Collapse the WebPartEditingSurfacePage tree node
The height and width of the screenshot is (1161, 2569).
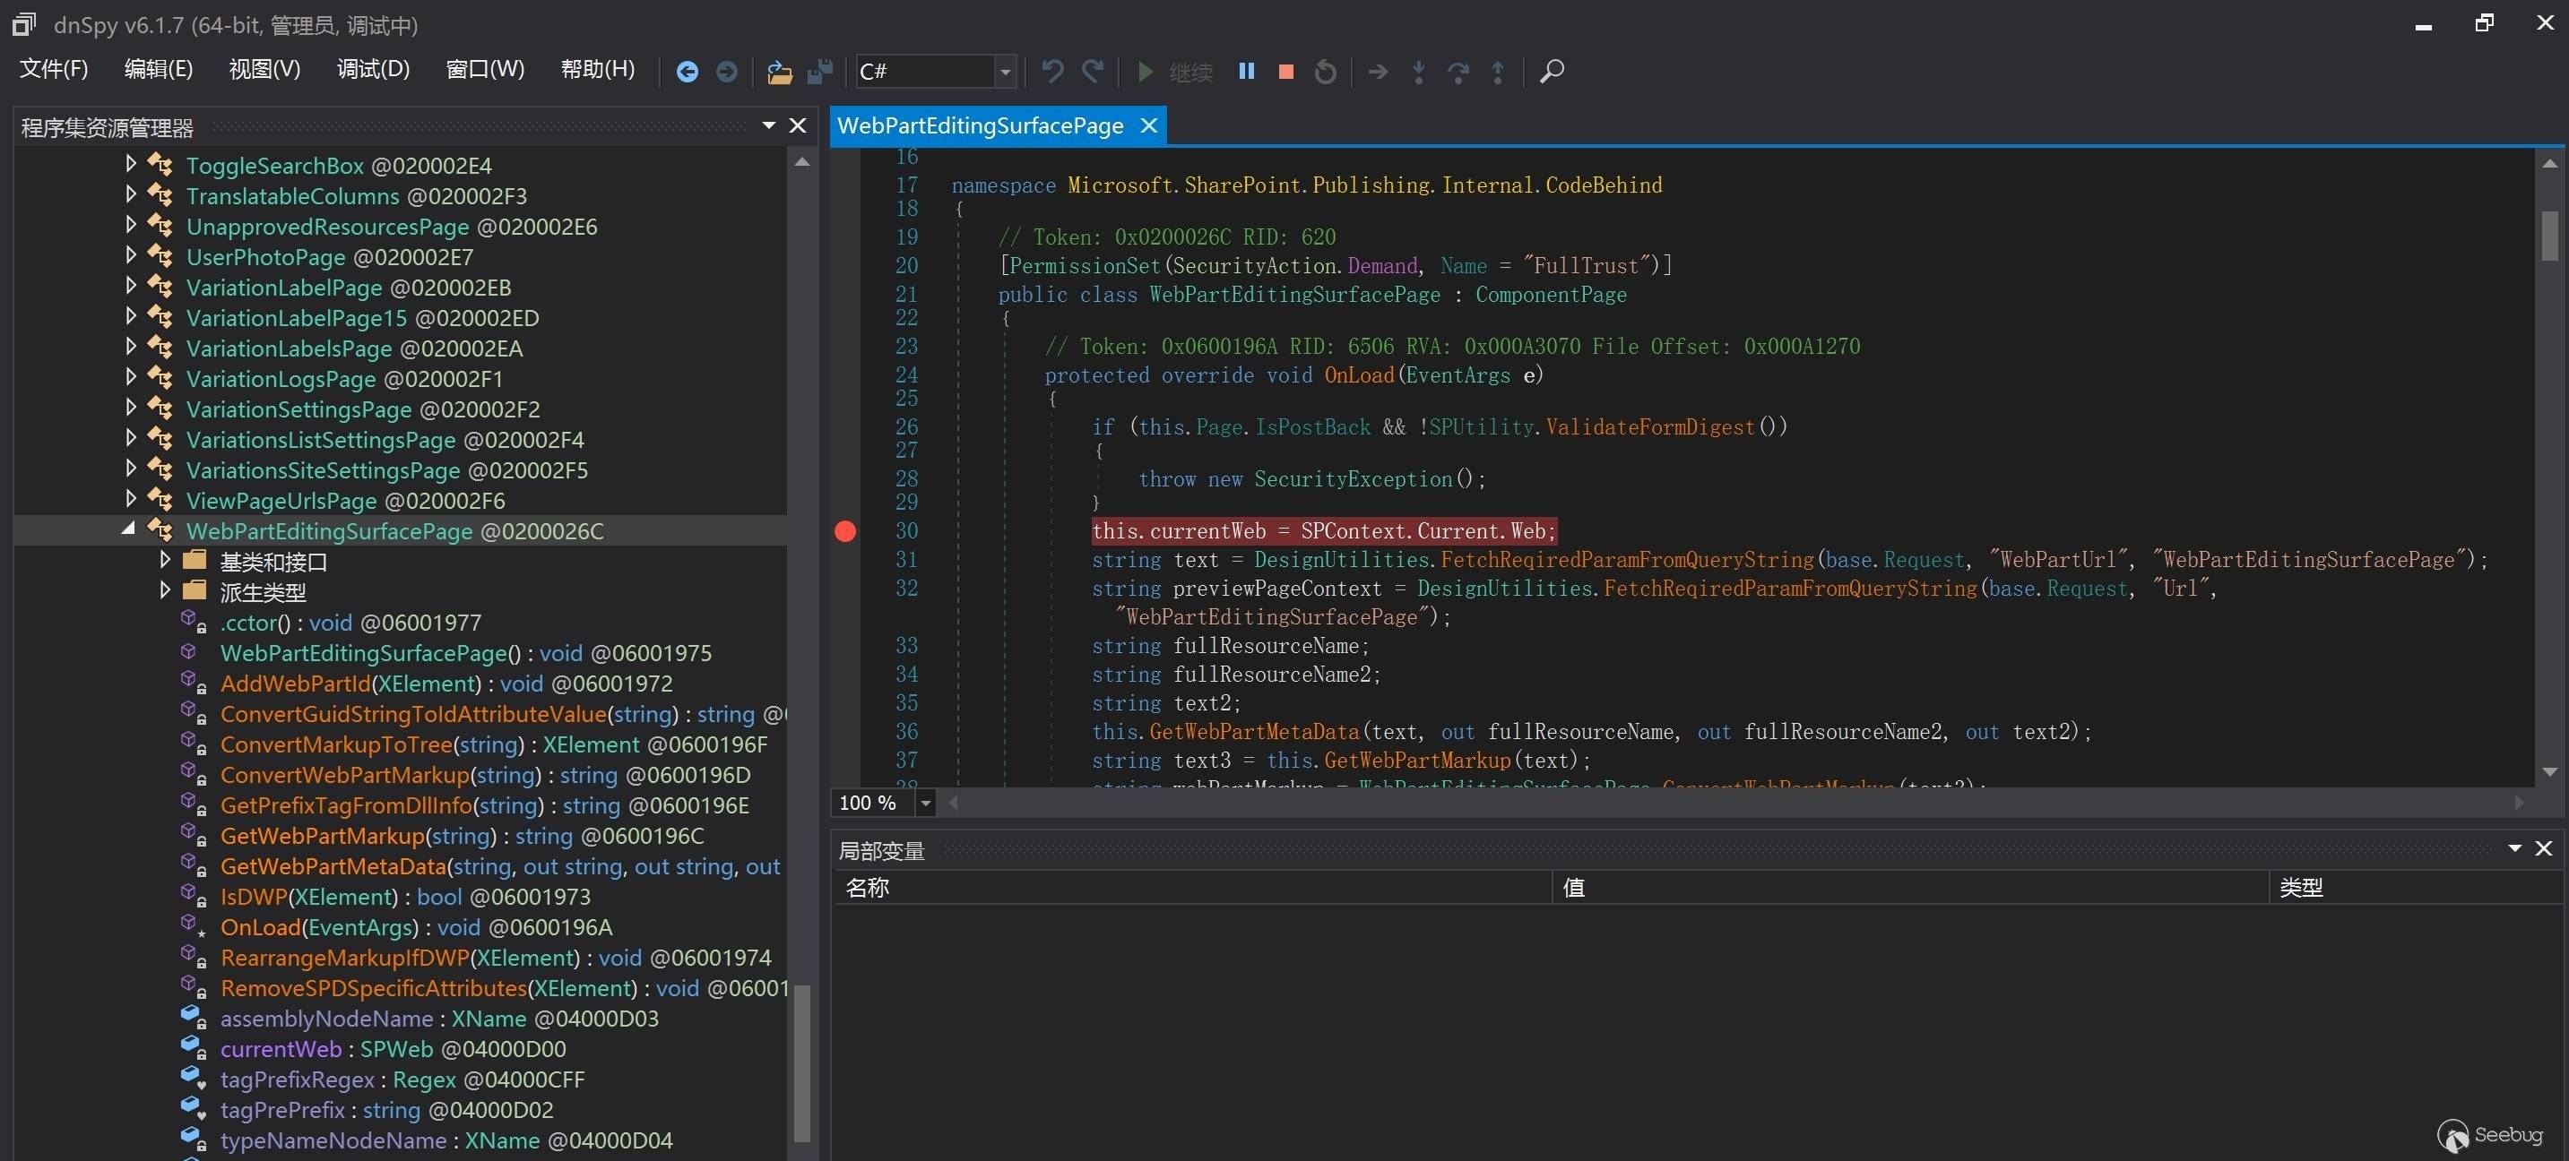coord(129,529)
